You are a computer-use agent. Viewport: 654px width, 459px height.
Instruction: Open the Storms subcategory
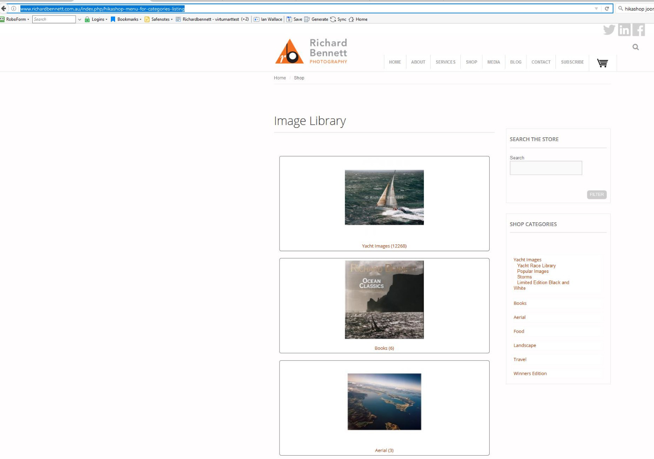(x=524, y=277)
